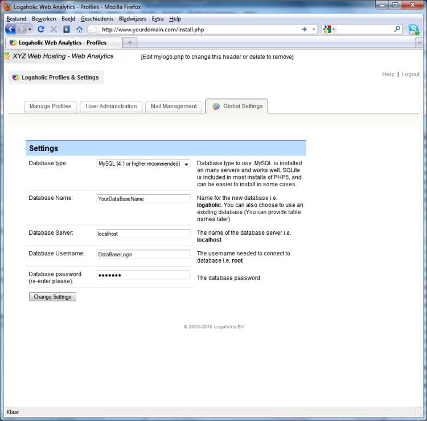This screenshot has height=421, width=427.
Task: Click the Stop loading X icon
Action: coord(54,29)
